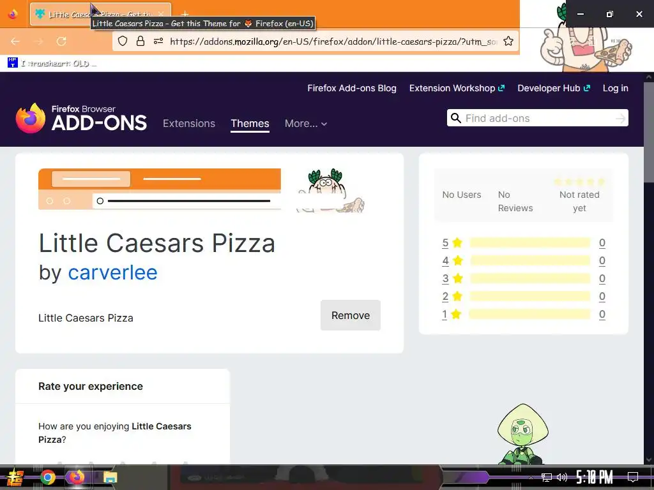Open Developer Hub link
This screenshot has width=654, height=490.
[554, 88]
